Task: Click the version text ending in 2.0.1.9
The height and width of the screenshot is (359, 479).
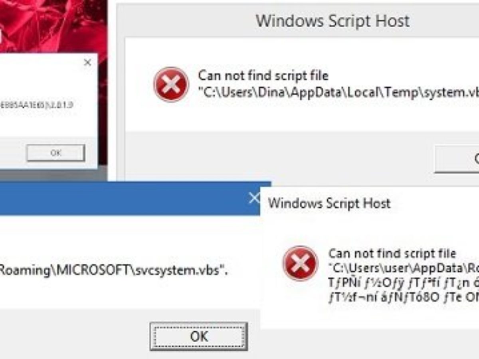Action: click(36, 106)
